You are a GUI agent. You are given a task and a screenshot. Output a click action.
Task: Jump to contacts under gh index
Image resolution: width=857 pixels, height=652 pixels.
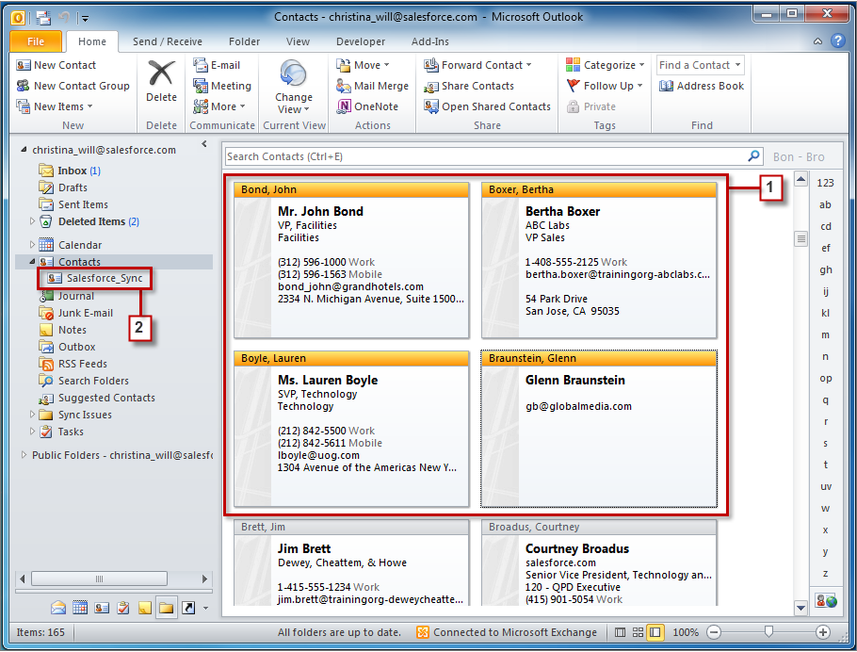pyautogui.click(x=825, y=269)
